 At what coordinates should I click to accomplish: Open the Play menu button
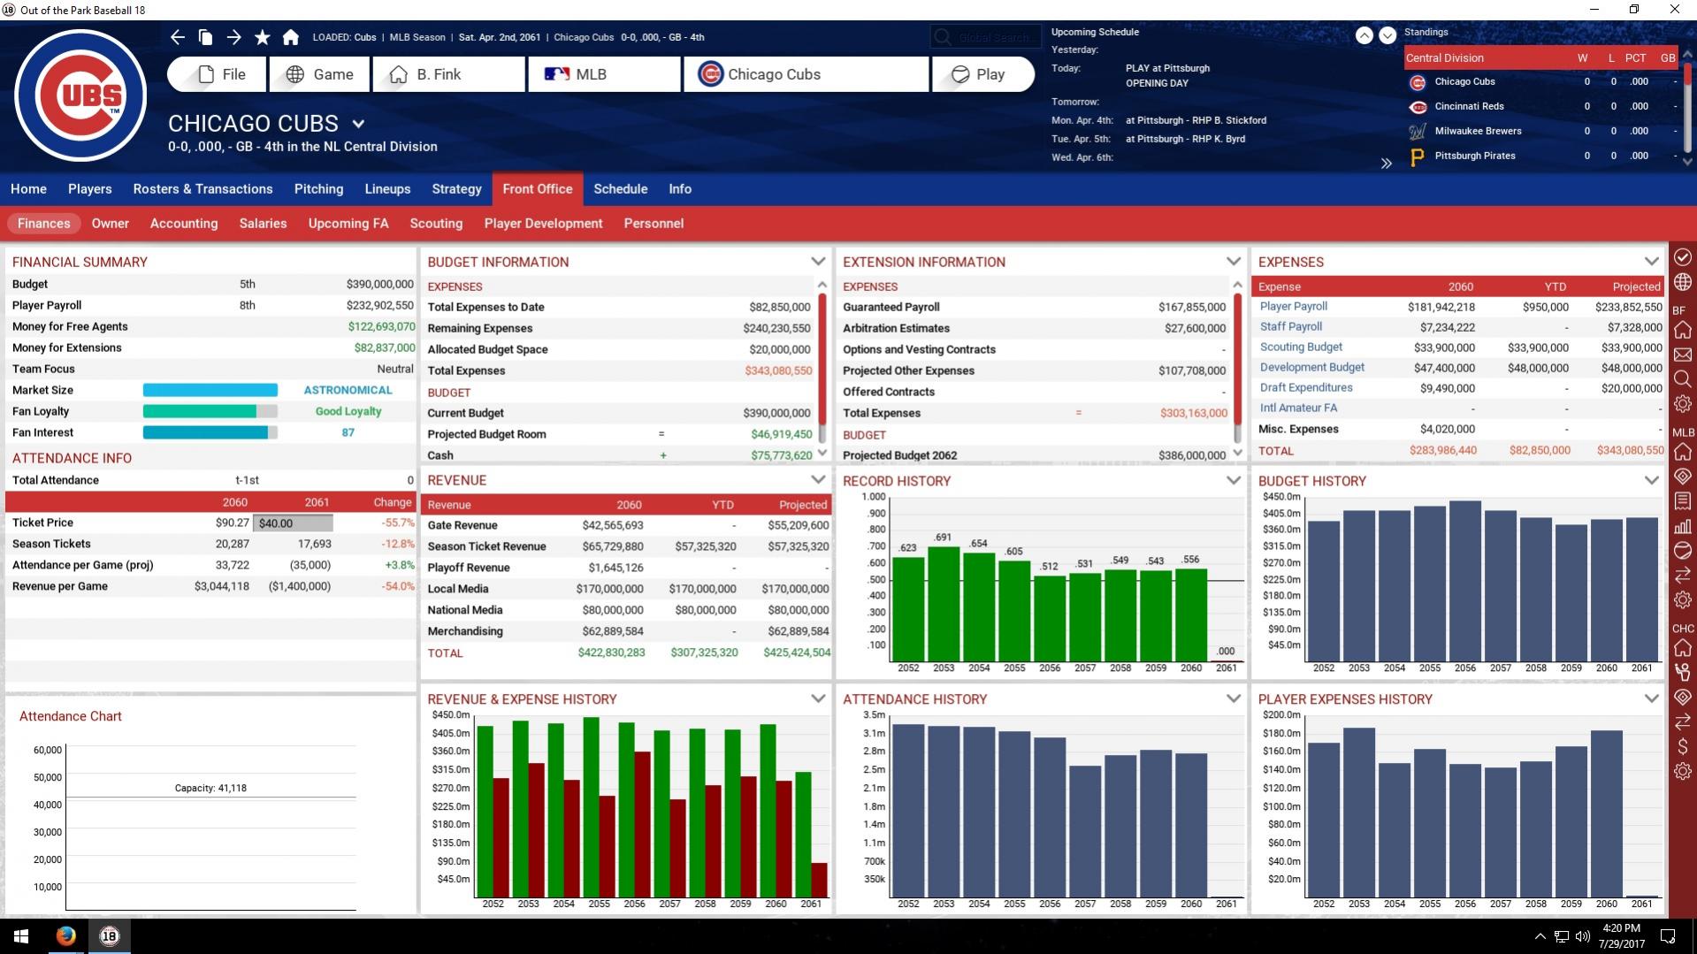(982, 74)
